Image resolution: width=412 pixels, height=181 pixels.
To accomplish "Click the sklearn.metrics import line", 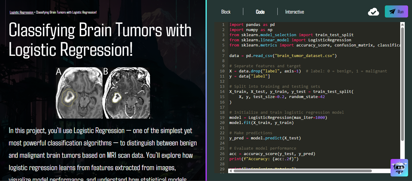I will click(315, 45).
